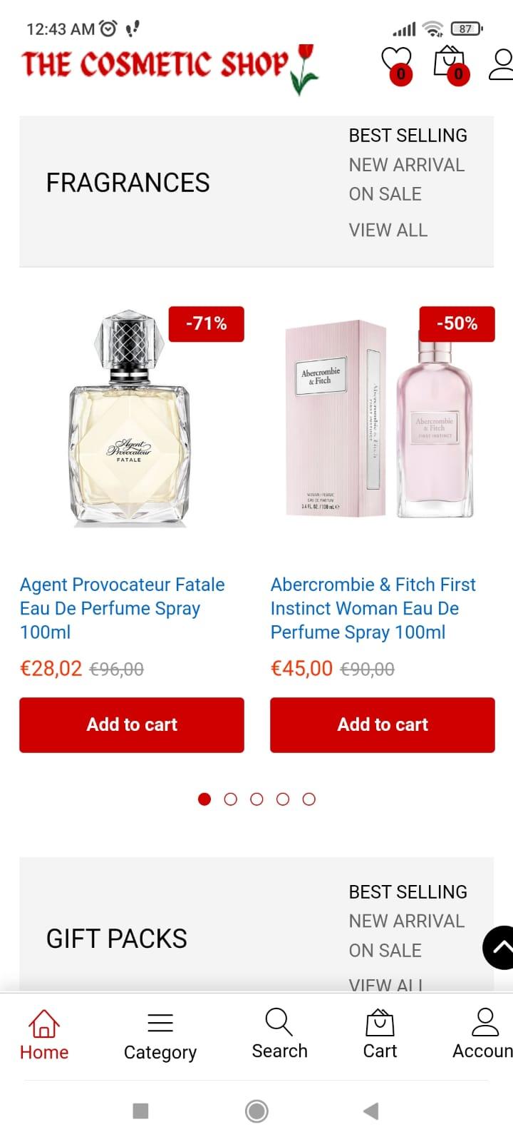Select the second carousel page dot
513x1142 pixels.
pos(230,799)
